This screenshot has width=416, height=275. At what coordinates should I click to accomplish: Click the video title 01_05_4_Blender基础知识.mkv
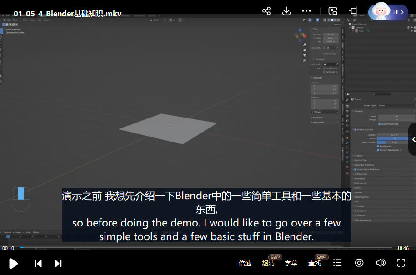[67, 14]
